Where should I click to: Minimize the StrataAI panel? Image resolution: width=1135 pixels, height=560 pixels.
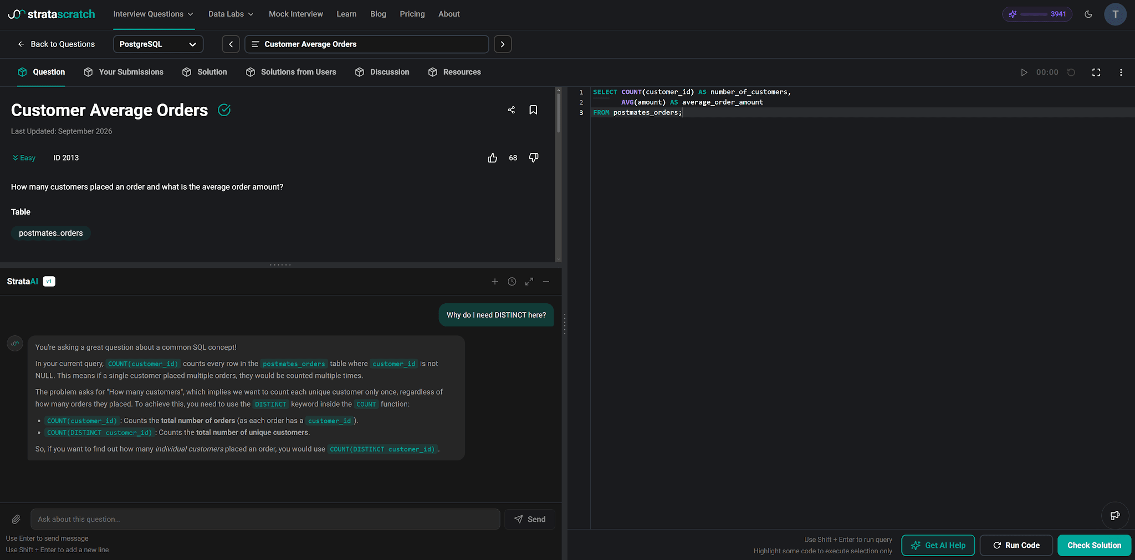pos(546,282)
